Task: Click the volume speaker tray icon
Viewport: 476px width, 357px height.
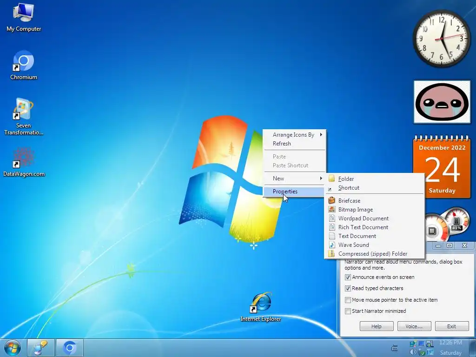Action: (x=413, y=352)
